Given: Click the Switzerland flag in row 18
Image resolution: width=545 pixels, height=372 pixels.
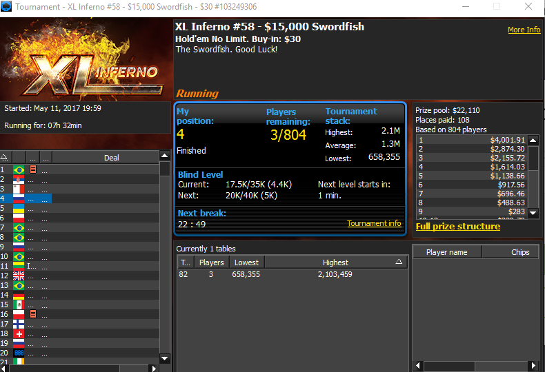Looking at the screenshot, I should (19, 334).
